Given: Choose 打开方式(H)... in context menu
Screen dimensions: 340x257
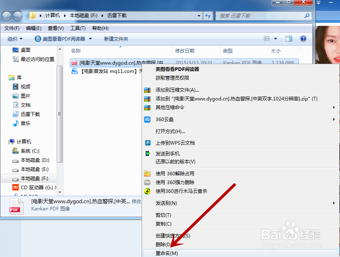Looking at the screenshot, I should pos(170,131).
